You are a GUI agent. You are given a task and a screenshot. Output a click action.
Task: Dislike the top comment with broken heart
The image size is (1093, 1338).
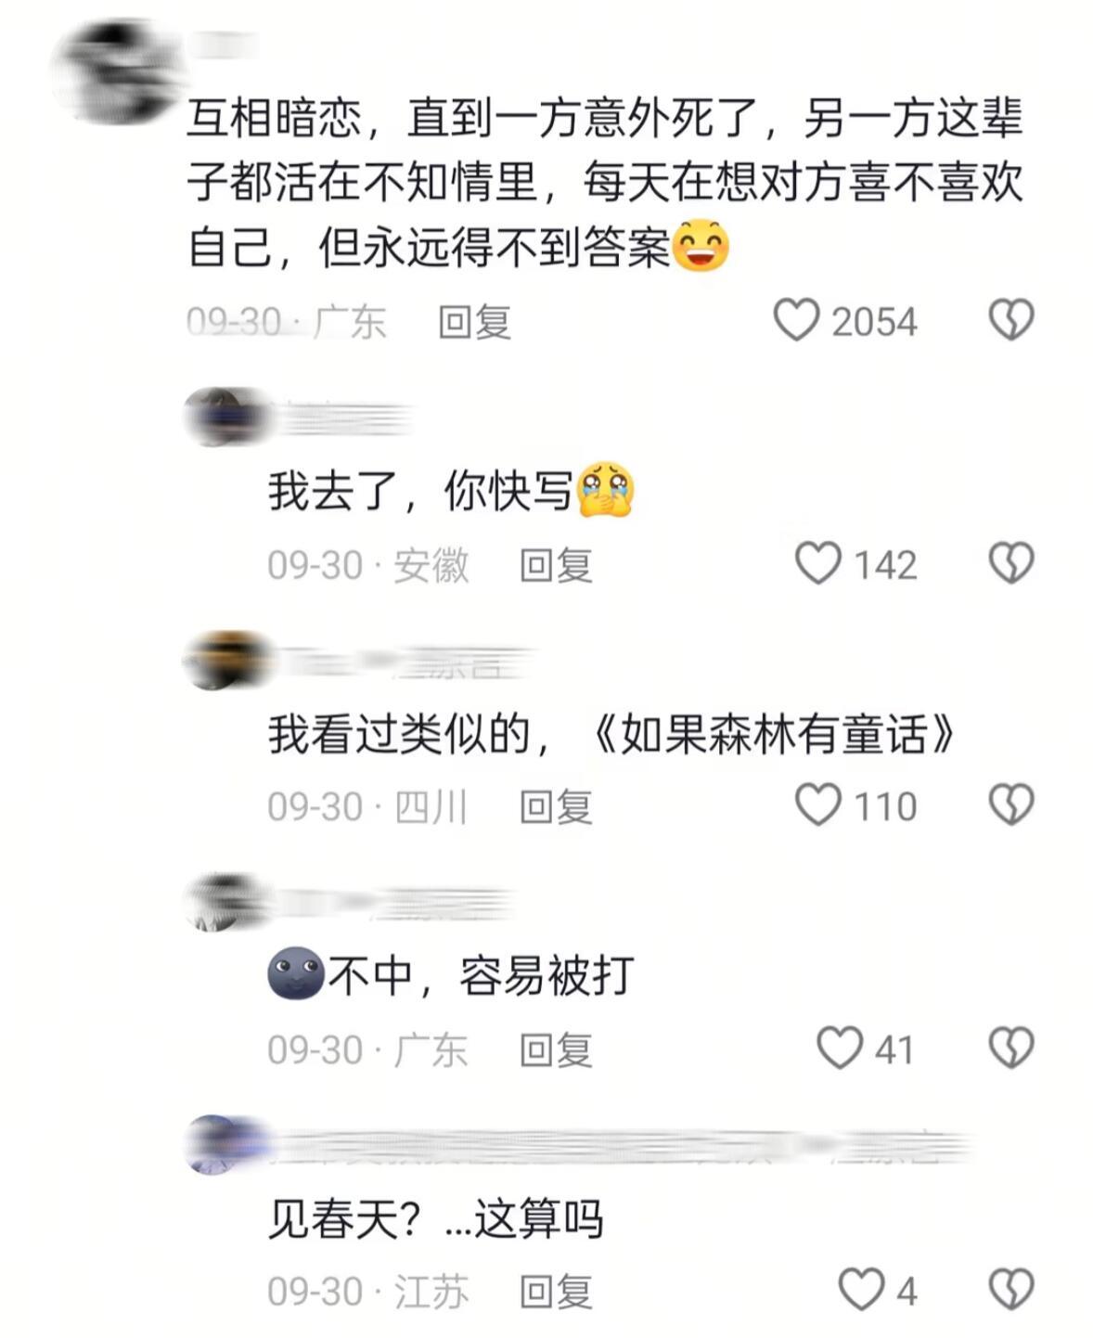click(1010, 321)
